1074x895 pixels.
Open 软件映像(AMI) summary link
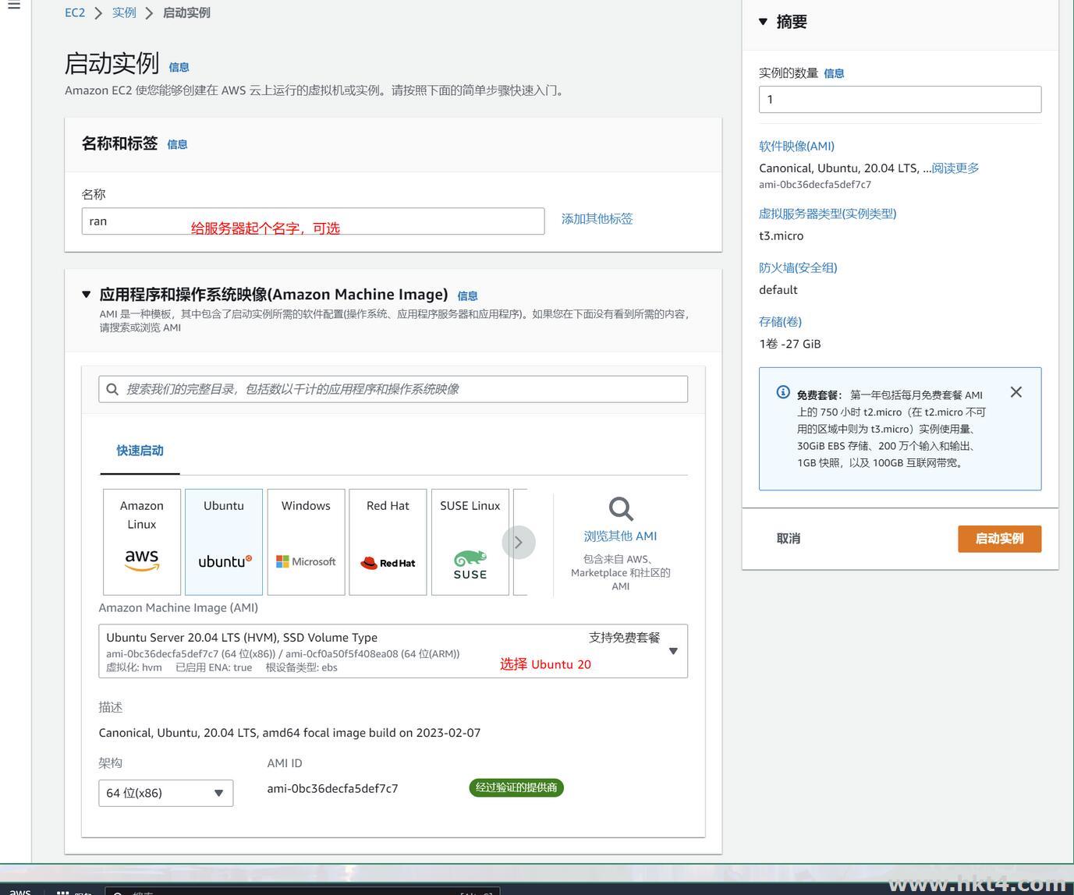point(796,146)
